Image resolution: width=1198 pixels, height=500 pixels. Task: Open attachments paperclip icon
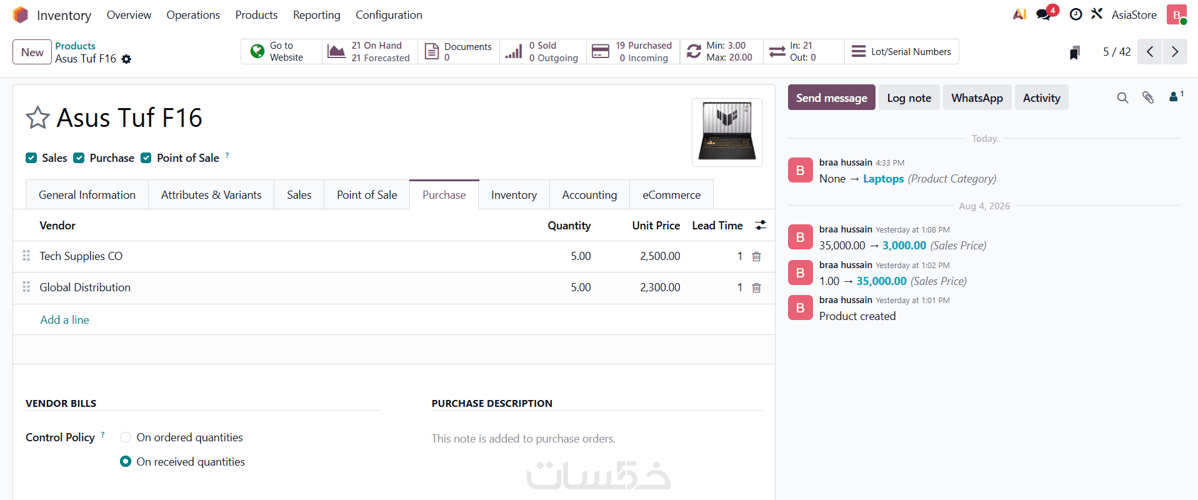tap(1148, 97)
